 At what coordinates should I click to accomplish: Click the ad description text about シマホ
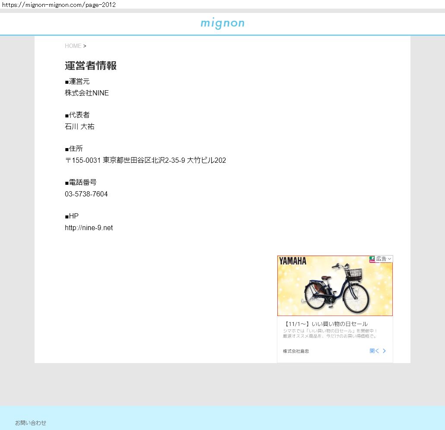330,333
